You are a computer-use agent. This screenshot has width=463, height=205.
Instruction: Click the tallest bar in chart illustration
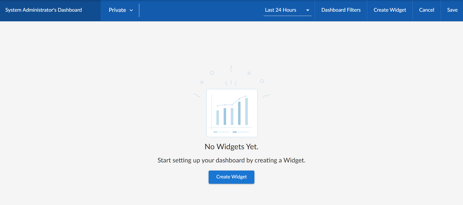click(x=246, y=111)
